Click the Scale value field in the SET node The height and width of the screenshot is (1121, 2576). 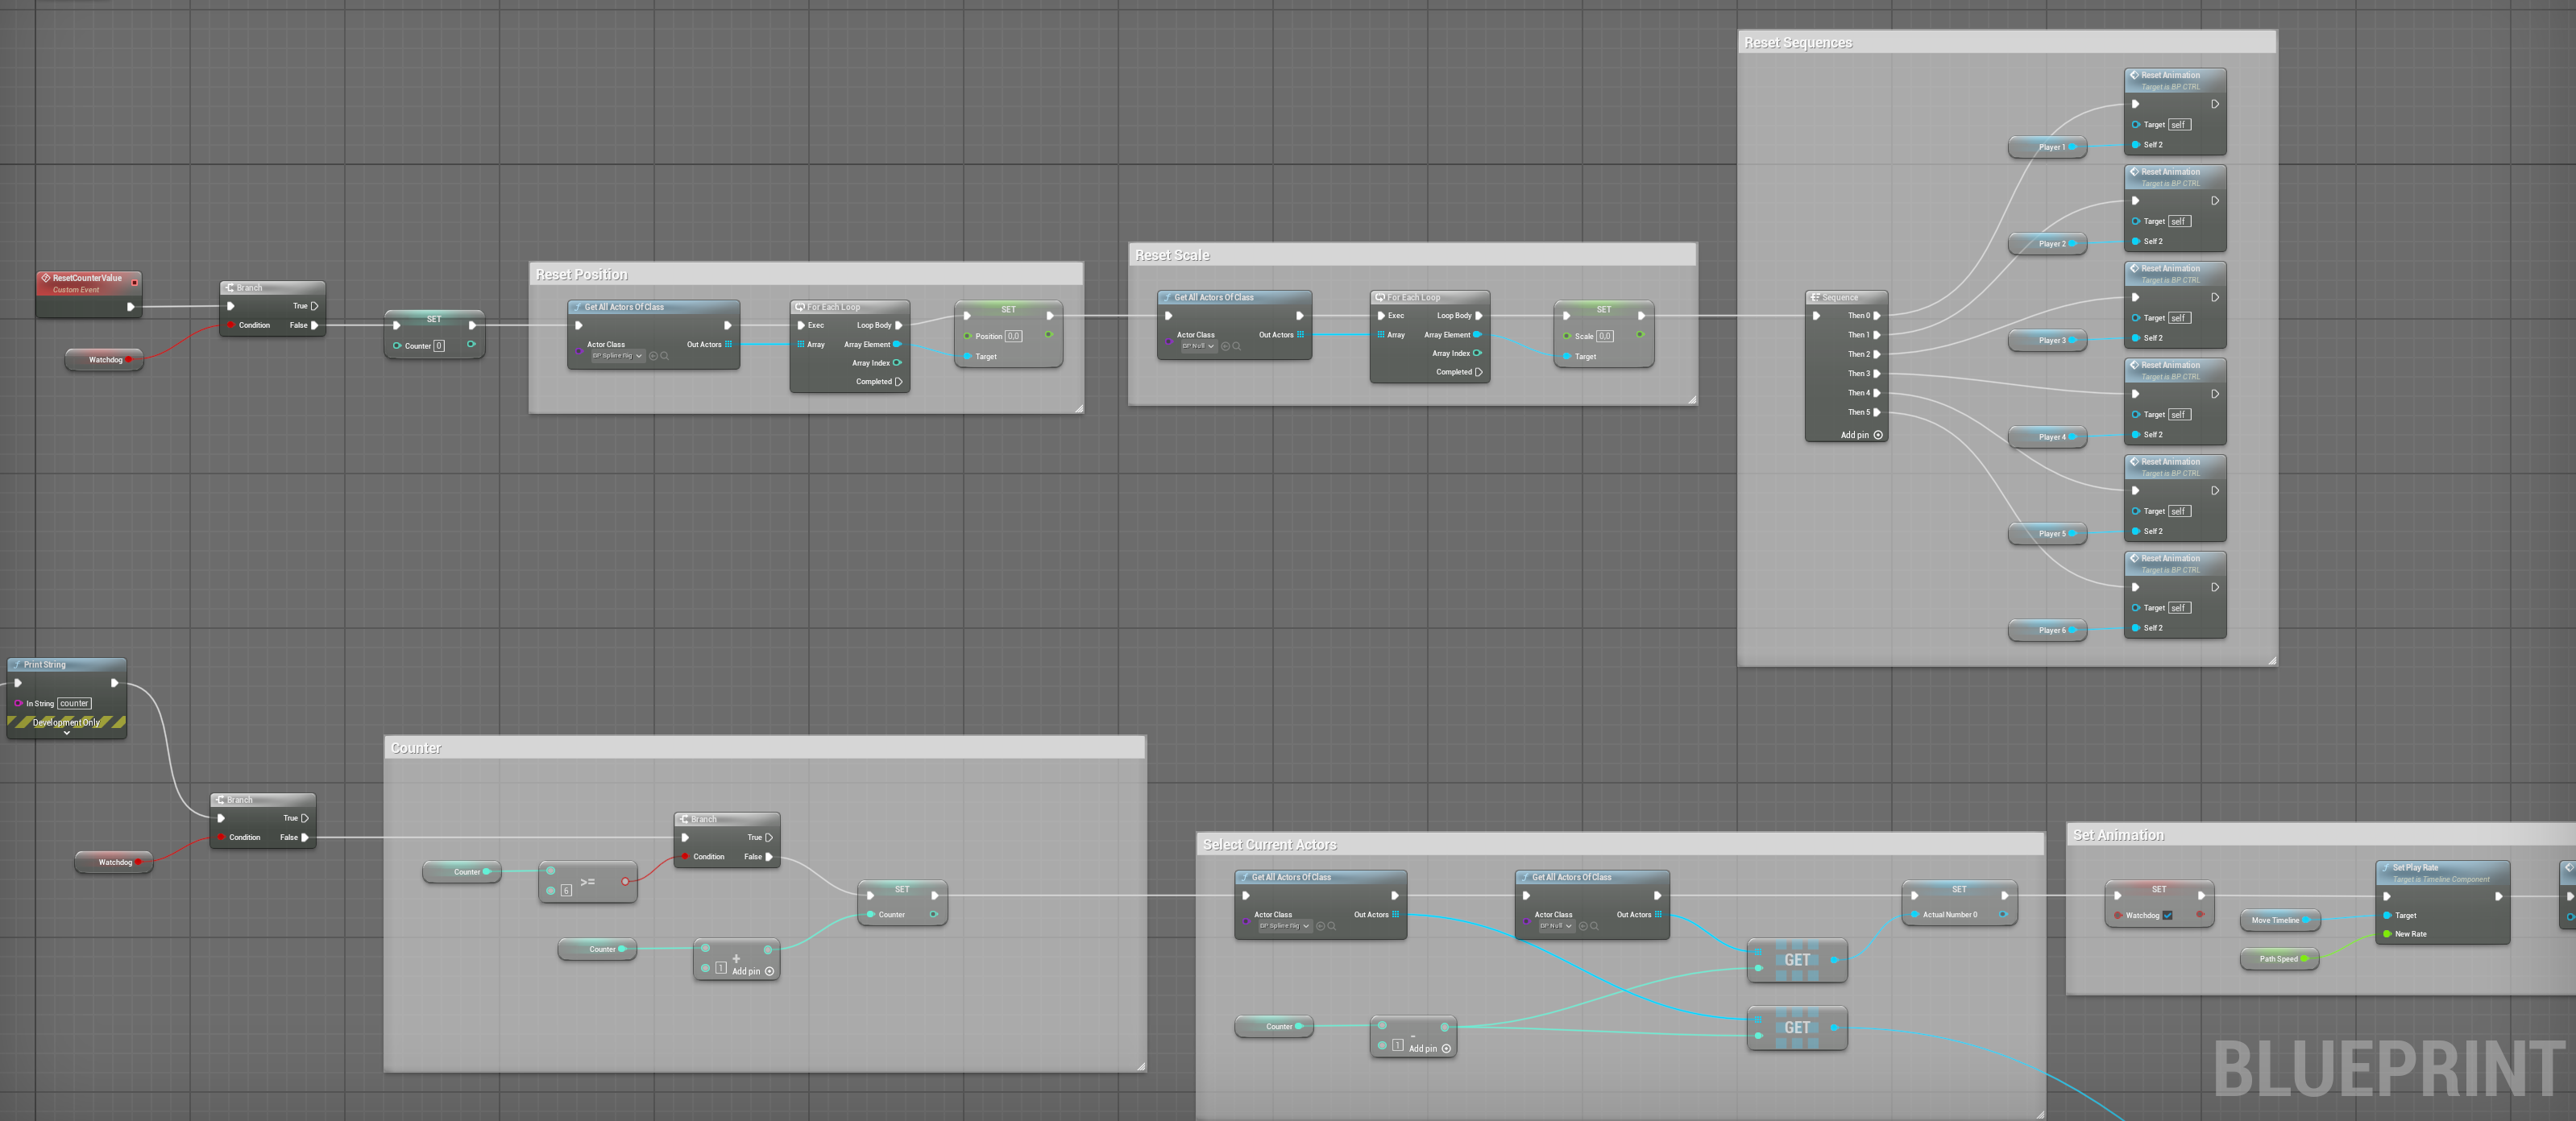(1605, 337)
